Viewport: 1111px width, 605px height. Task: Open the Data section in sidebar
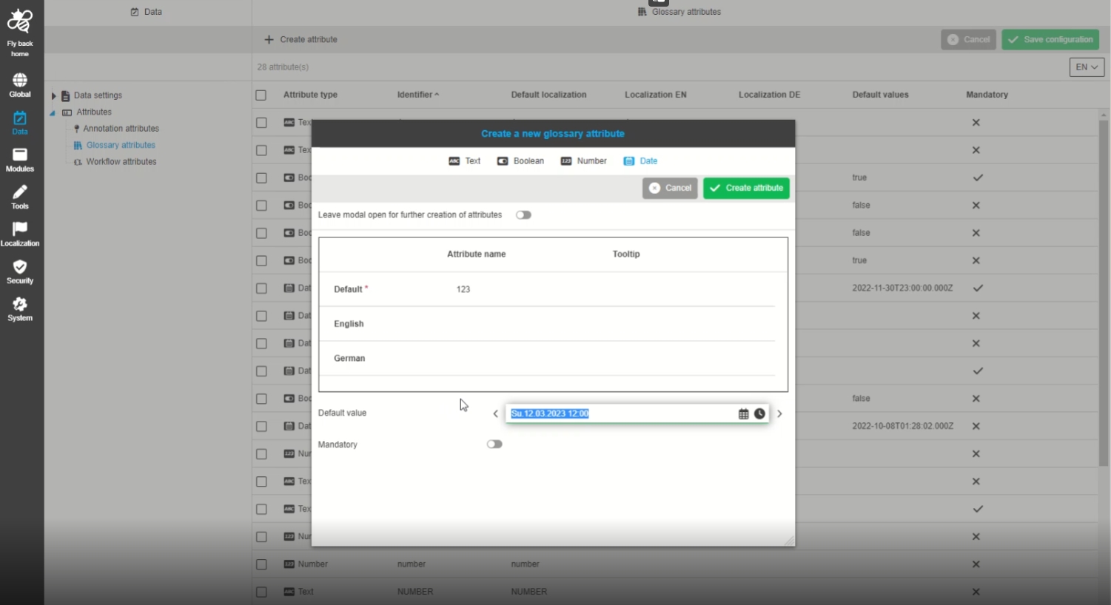click(x=20, y=123)
